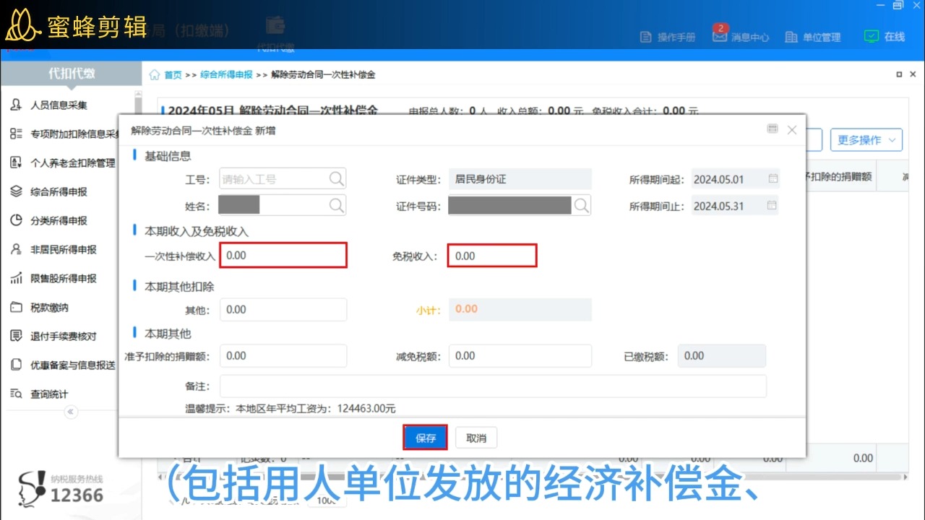Click the 首页 breadcrumb link
This screenshot has width=925, height=520.
click(173, 74)
